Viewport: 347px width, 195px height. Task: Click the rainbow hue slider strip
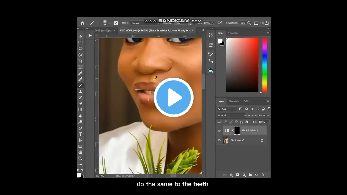click(265, 64)
